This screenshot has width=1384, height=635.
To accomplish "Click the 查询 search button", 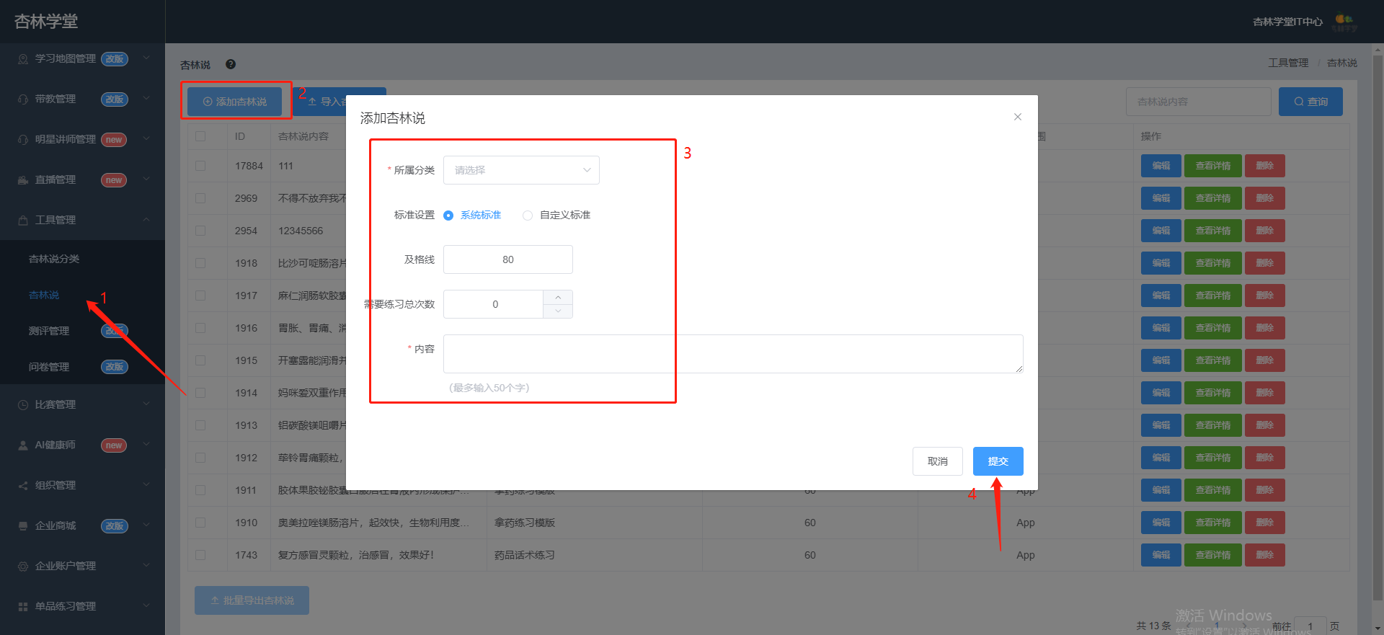I will (x=1310, y=102).
